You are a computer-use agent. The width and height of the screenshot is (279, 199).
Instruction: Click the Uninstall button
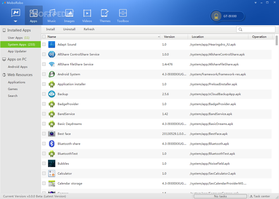pyautogui.click(x=69, y=29)
